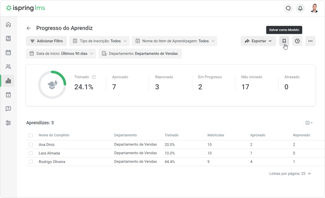
Task: Open the users section in sidebar
Action: tap(8, 67)
